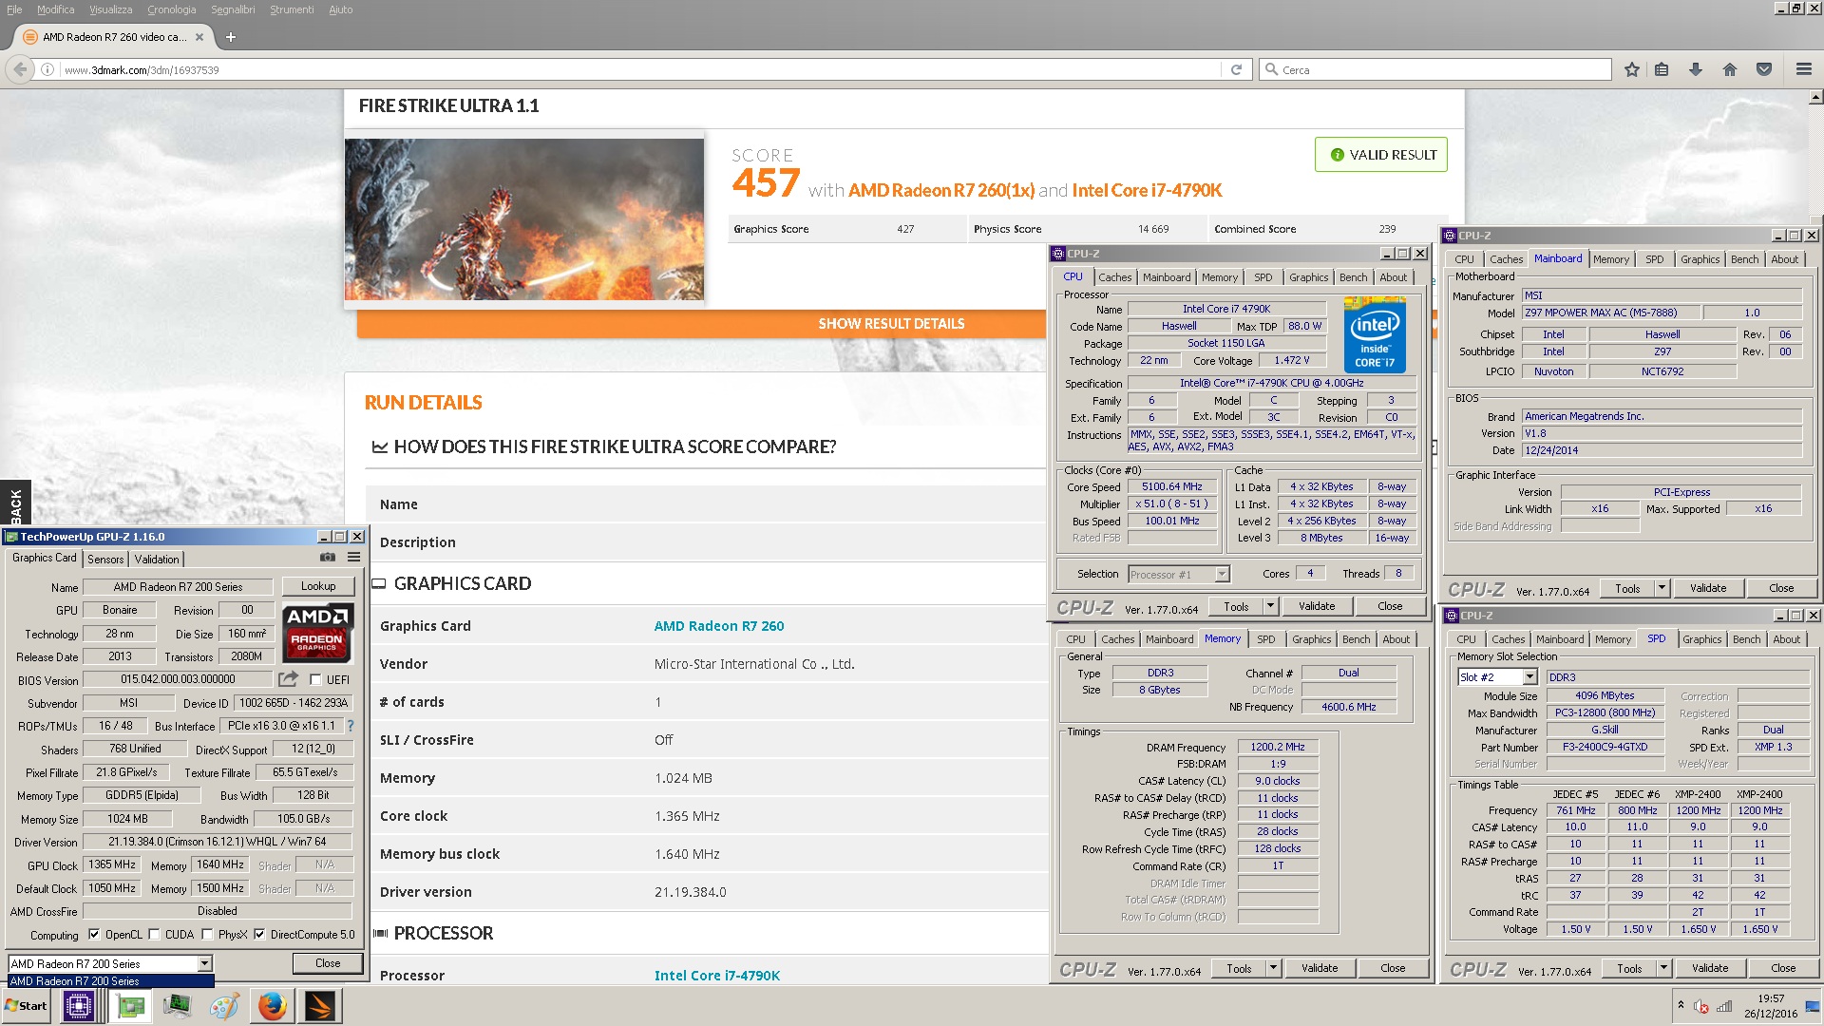
Task: Open the Segnalibri menu
Action: coord(233,9)
